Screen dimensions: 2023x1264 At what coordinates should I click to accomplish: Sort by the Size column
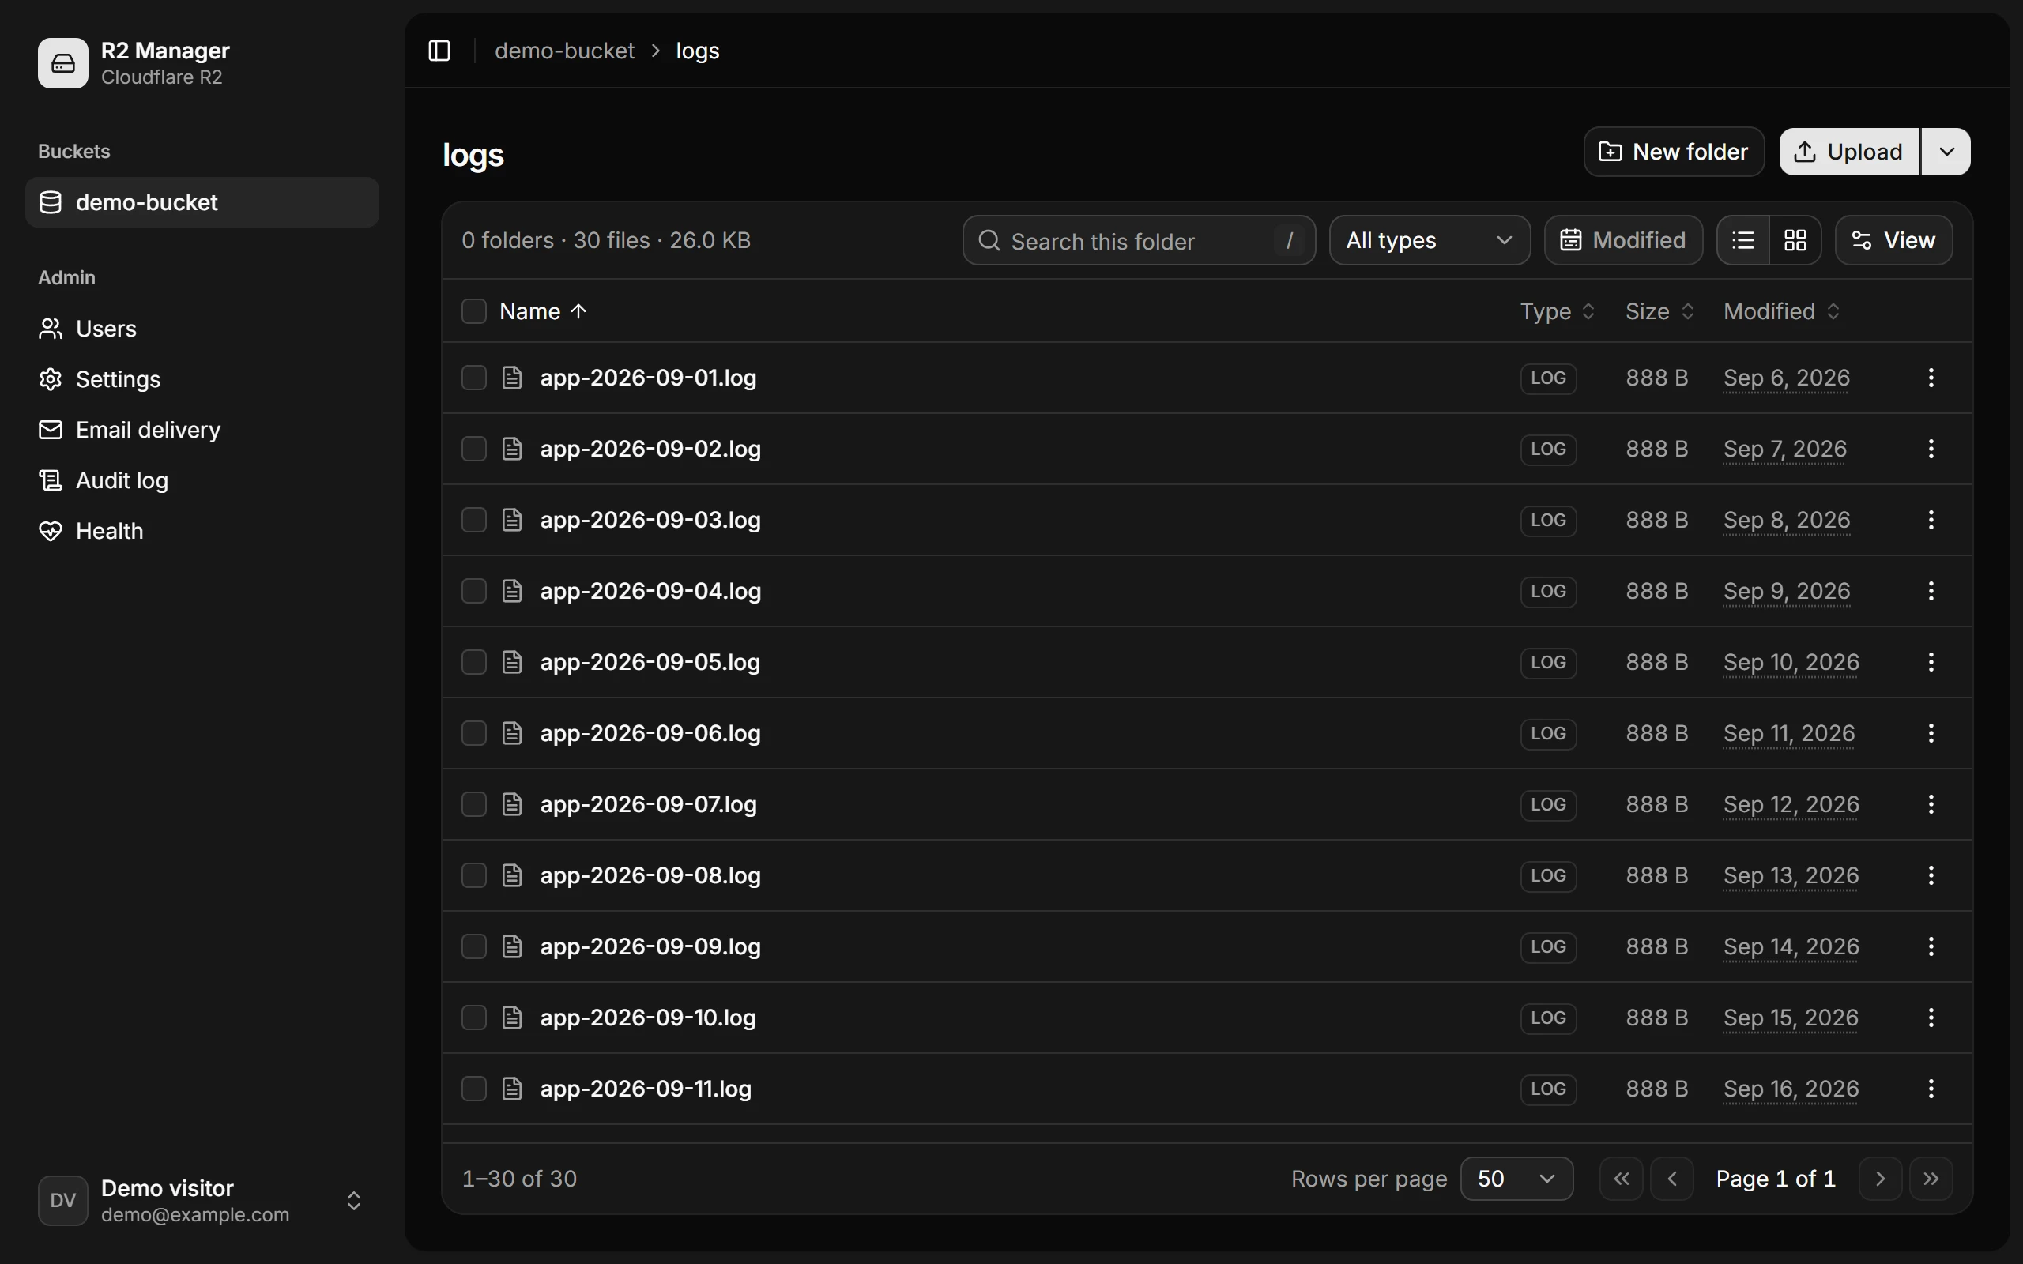pos(1659,311)
